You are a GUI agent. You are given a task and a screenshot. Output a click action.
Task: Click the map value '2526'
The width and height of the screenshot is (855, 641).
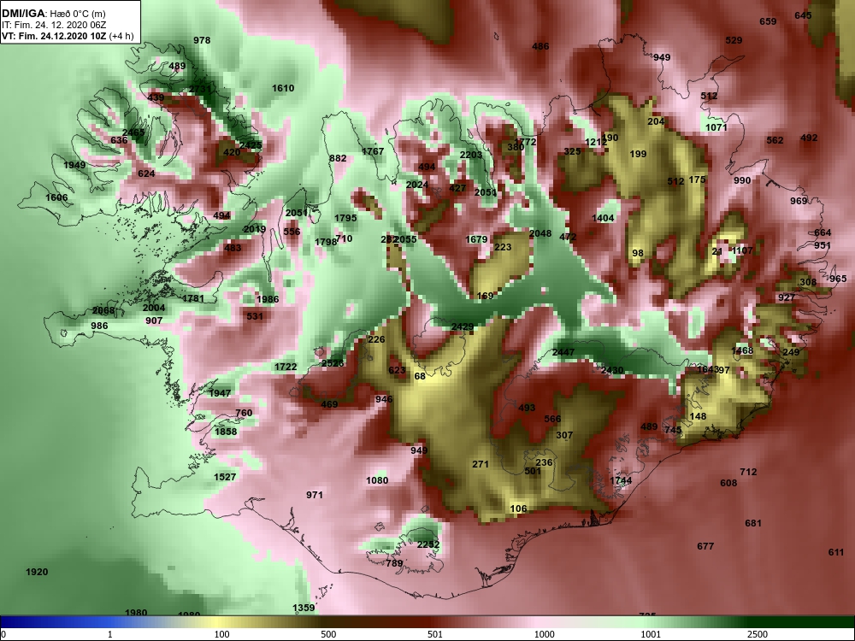[x=333, y=363]
